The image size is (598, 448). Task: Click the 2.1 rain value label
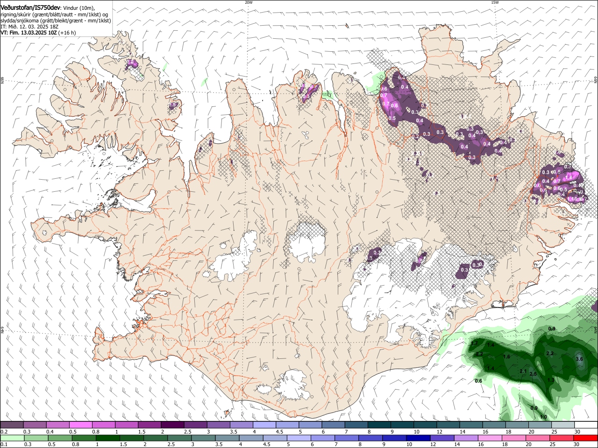click(x=523, y=371)
